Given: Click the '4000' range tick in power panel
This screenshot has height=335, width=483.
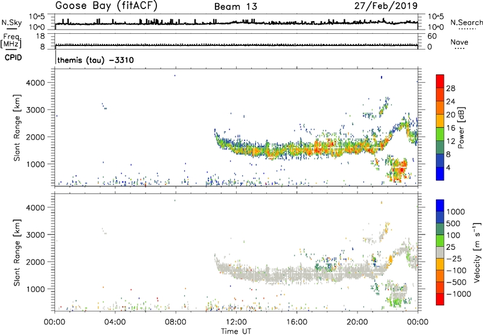Looking at the screenshot, I should [x=35, y=83].
